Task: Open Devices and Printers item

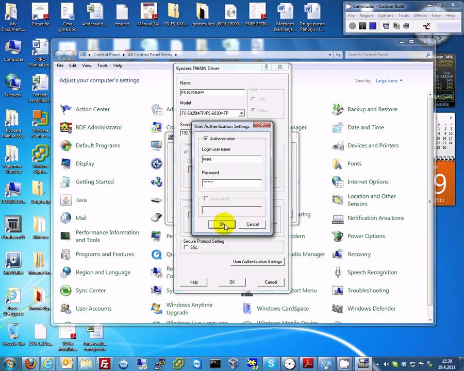Action: [365, 145]
